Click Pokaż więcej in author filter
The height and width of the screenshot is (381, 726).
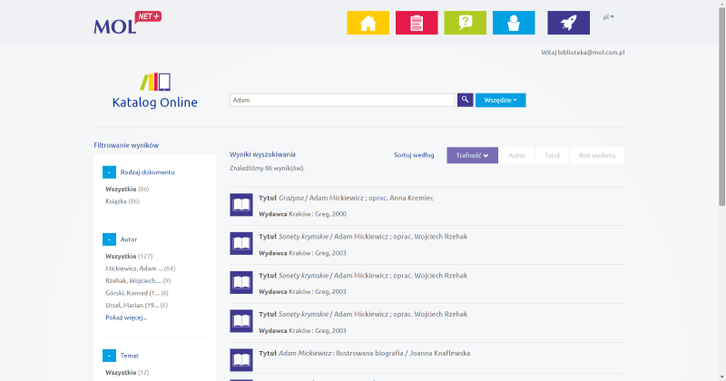(126, 317)
